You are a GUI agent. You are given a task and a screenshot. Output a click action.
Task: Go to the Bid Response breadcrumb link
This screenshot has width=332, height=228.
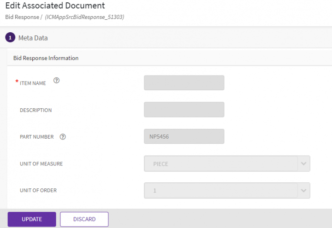(x=22, y=17)
